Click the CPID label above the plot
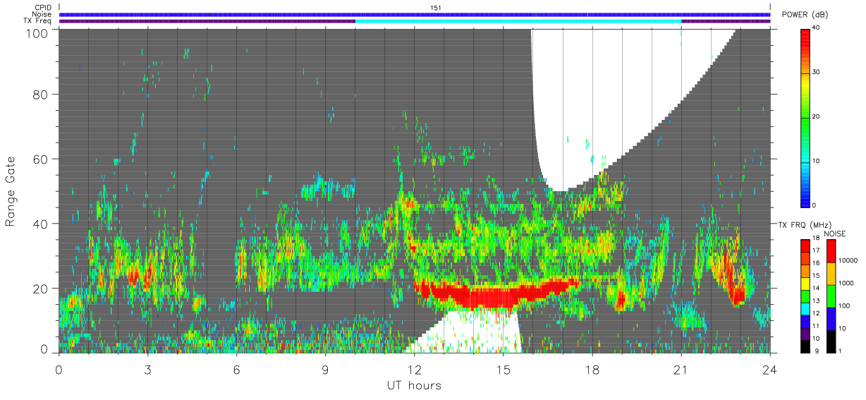This screenshot has width=866, height=400. click(42, 8)
